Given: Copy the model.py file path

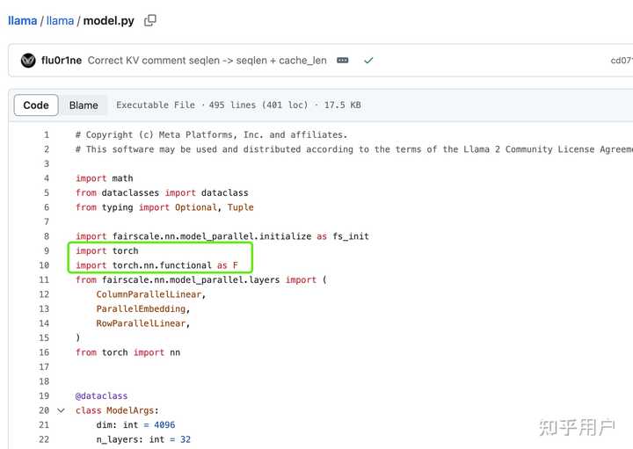Looking at the screenshot, I should [x=150, y=20].
